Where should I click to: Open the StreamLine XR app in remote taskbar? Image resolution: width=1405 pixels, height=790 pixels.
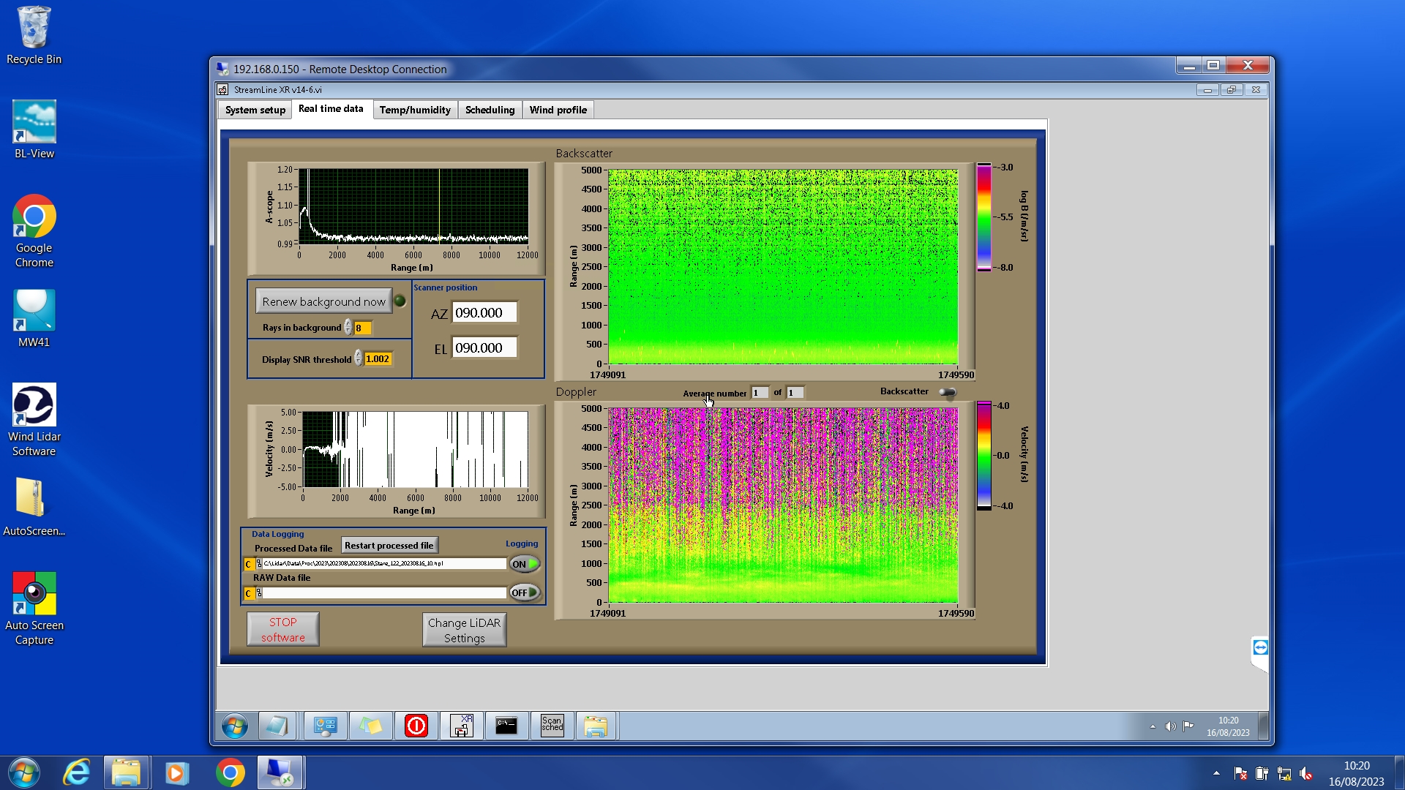click(x=462, y=726)
